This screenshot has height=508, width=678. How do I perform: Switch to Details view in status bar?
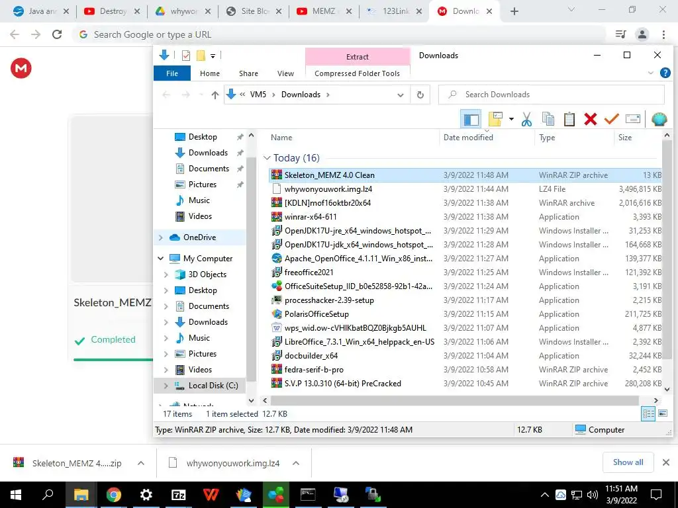point(648,414)
